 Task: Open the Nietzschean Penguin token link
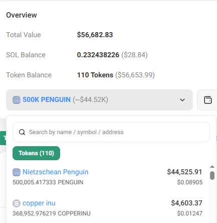pyautogui.click(x=56, y=172)
